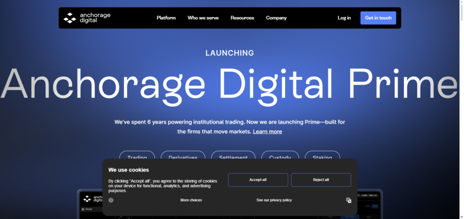This screenshot has height=219, width=464.
Task: Click the Market label in the preview panel
Action: 89,209
